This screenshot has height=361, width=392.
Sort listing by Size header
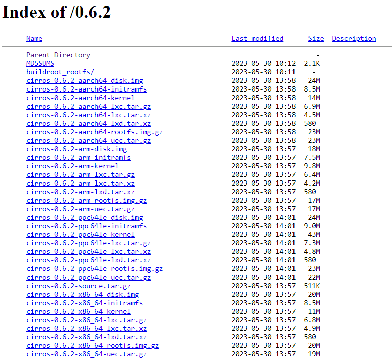316,39
